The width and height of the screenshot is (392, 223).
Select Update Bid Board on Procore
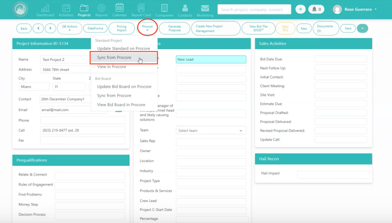pos(124,87)
